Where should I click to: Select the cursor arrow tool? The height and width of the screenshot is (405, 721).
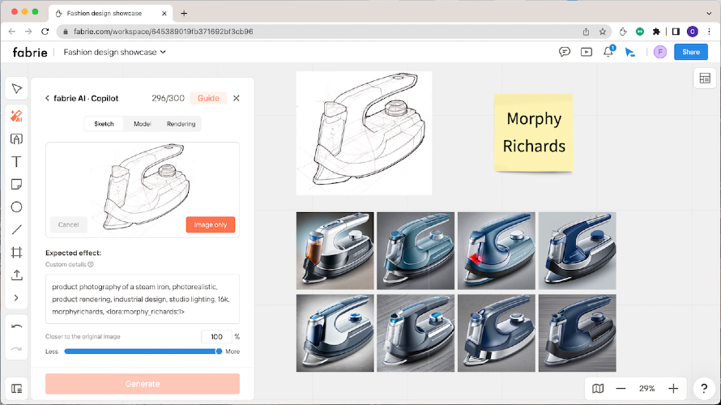click(x=16, y=88)
